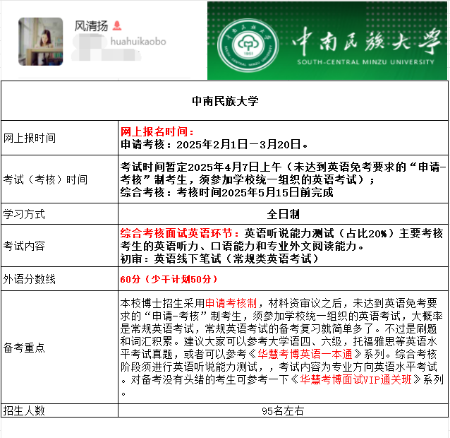Select the username 风清扬

pyautogui.click(x=91, y=26)
